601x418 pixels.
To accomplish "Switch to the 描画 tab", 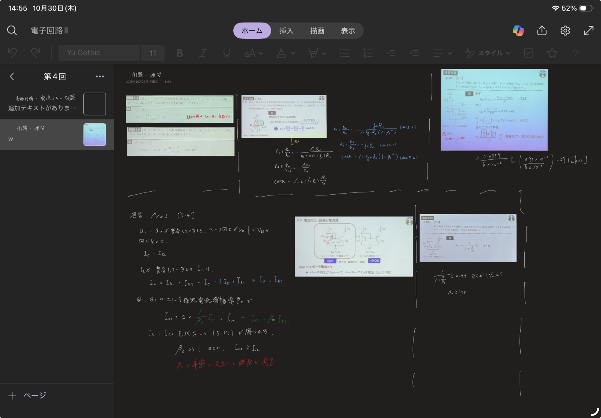I will click(317, 30).
